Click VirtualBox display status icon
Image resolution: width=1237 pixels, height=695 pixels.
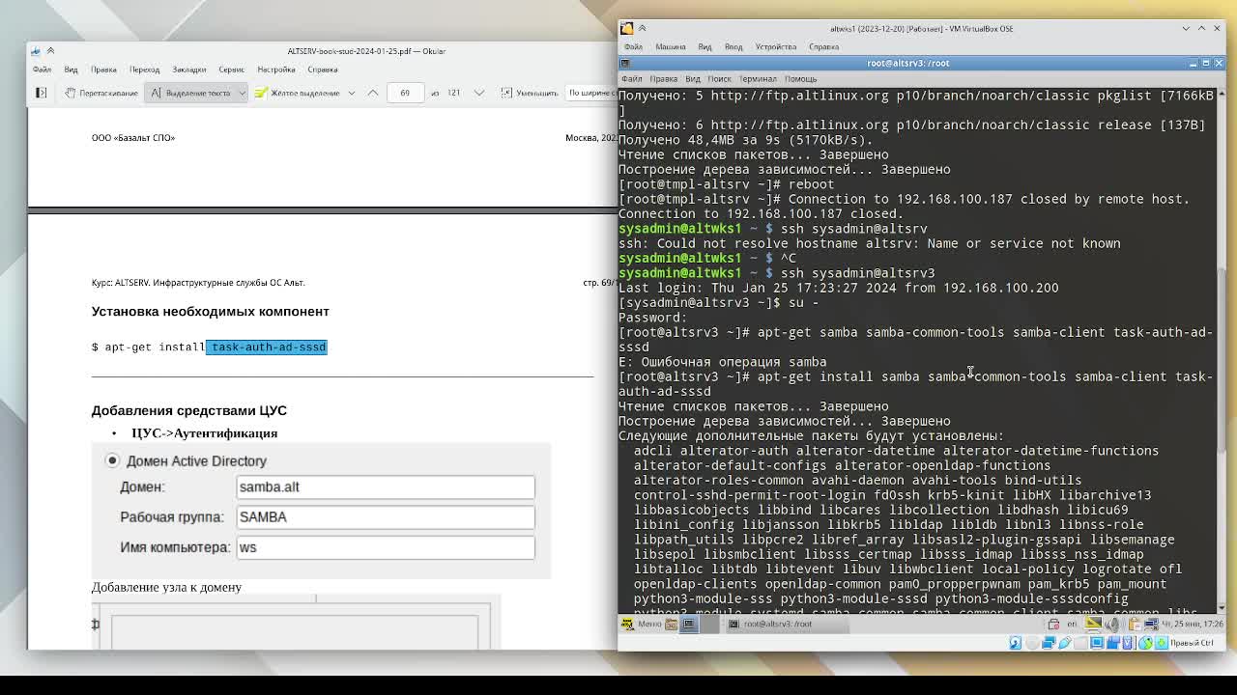[x=1097, y=643]
